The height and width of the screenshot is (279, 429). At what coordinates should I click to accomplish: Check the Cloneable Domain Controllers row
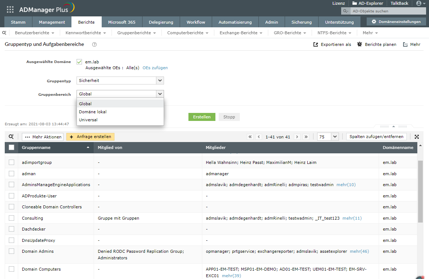pos(12,207)
